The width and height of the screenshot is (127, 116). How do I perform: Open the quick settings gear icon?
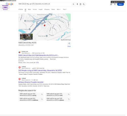[111, 4]
